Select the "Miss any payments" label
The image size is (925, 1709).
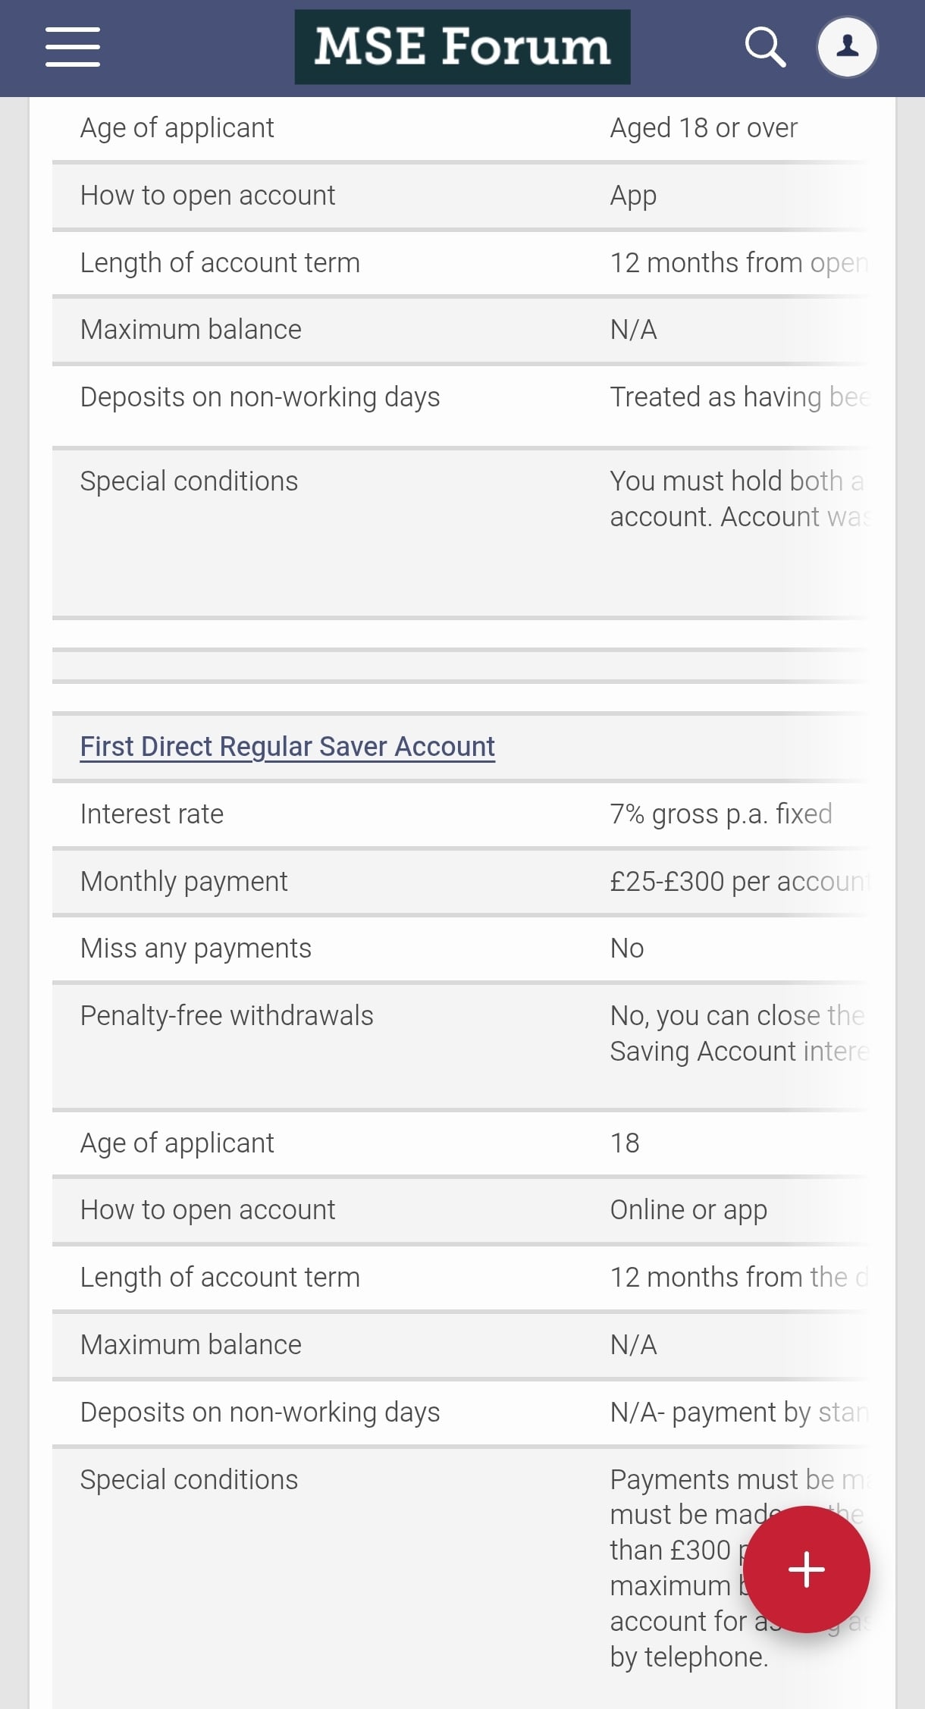click(x=196, y=949)
